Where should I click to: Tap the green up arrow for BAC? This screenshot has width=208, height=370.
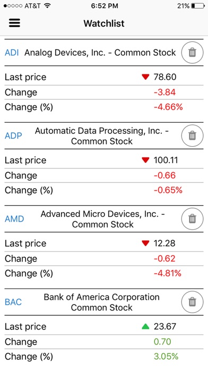(145, 326)
